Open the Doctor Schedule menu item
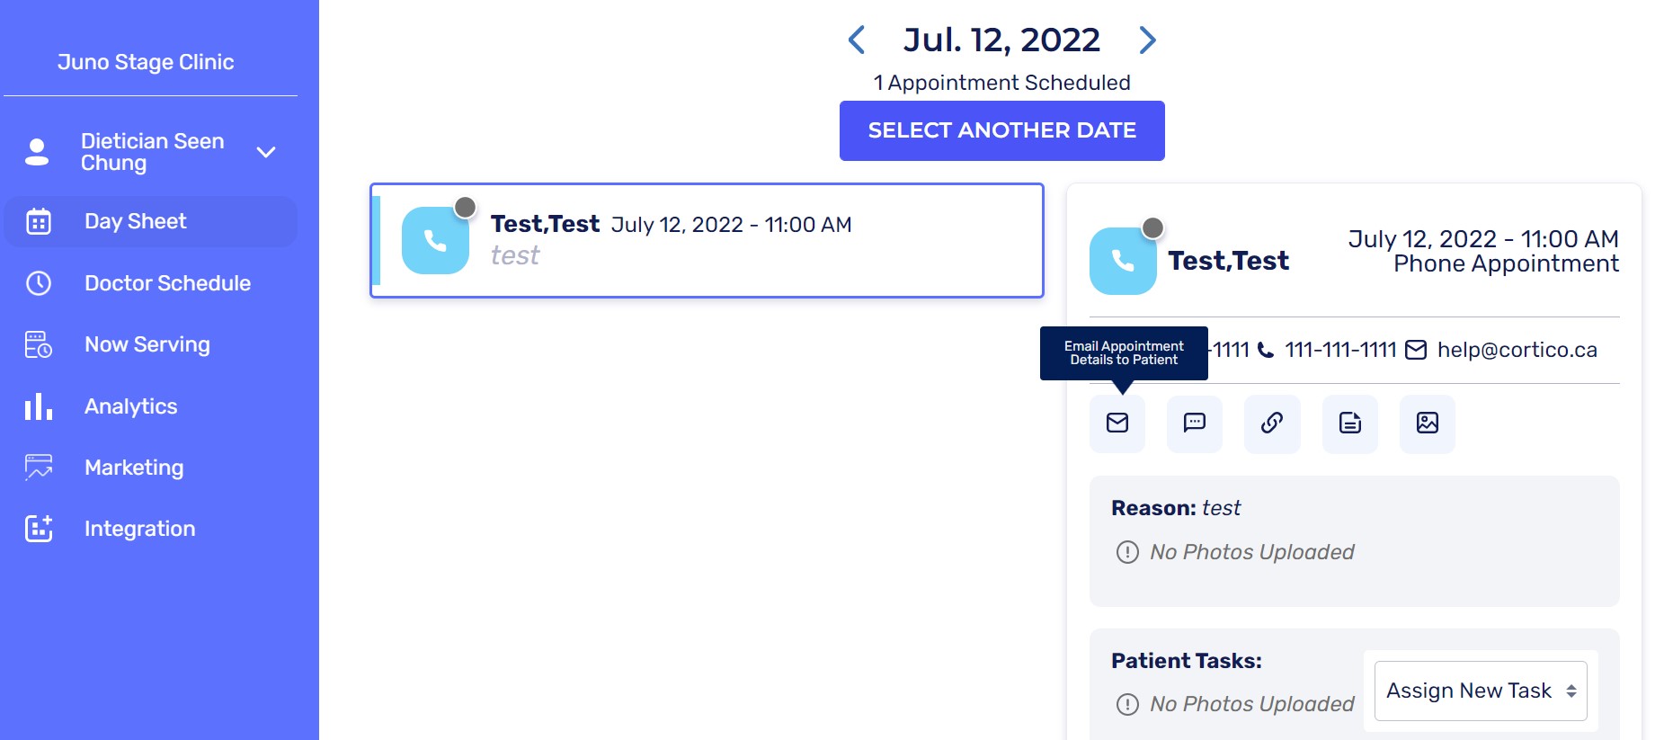The height and width of the screenshot is (740, 1664). [x=167, y=283]
